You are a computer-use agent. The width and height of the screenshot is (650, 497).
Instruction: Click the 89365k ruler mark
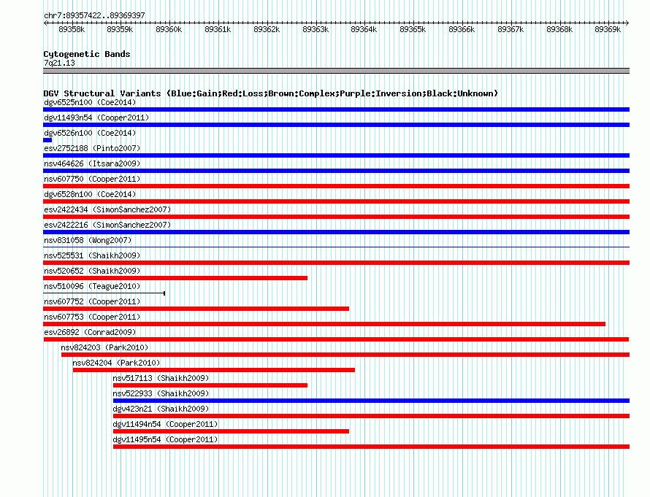click(413, 29)
